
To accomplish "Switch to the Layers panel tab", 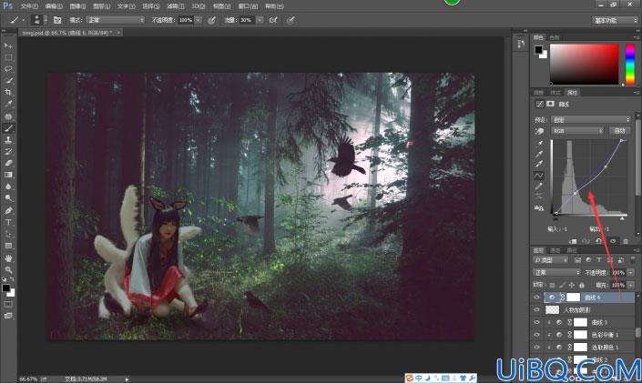I will point(538,250).
